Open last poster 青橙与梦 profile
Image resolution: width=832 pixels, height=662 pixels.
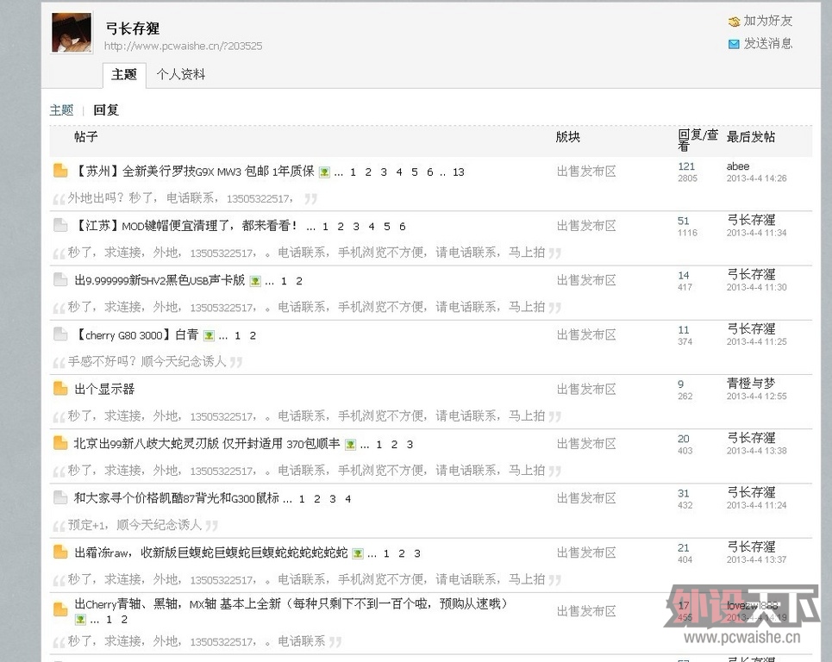(x=751, y=383)
